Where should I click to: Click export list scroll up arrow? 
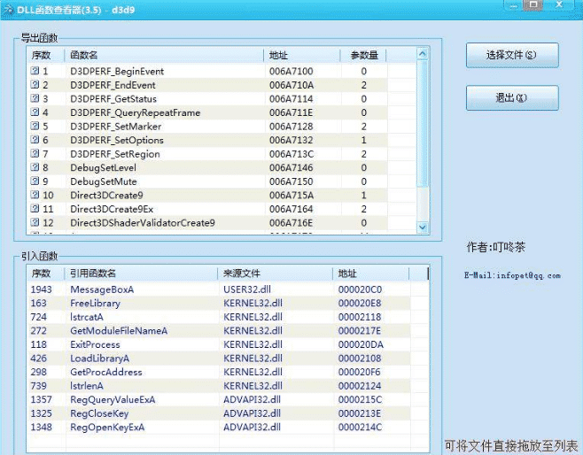423,54
